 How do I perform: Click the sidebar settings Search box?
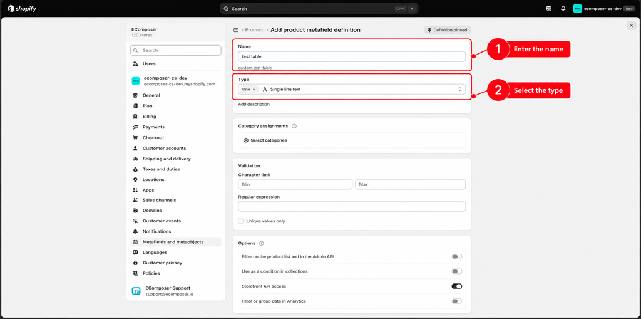(x=176, y=50)
